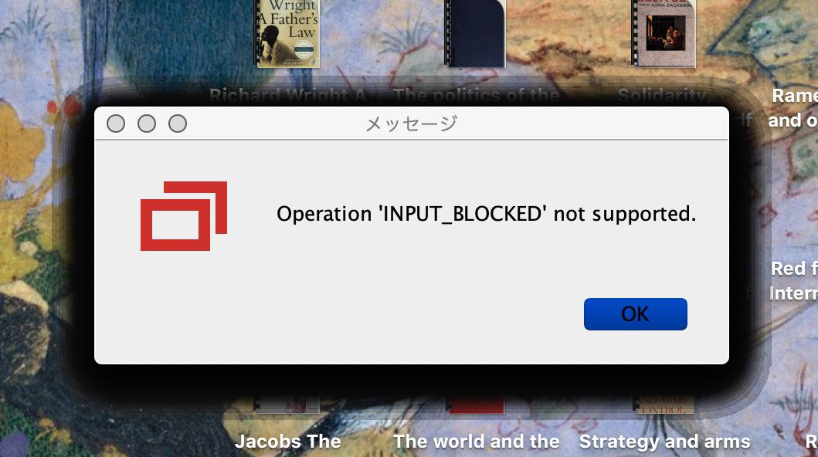Click the book cover above Strategy and arms
This screenshot has width=818, height=457.
(664, 405)
